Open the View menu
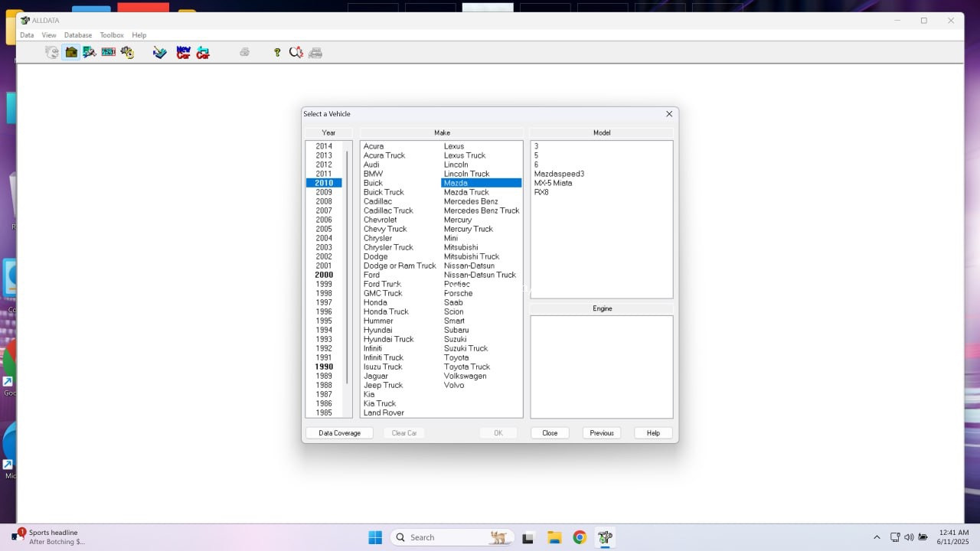 pos(49,35)
